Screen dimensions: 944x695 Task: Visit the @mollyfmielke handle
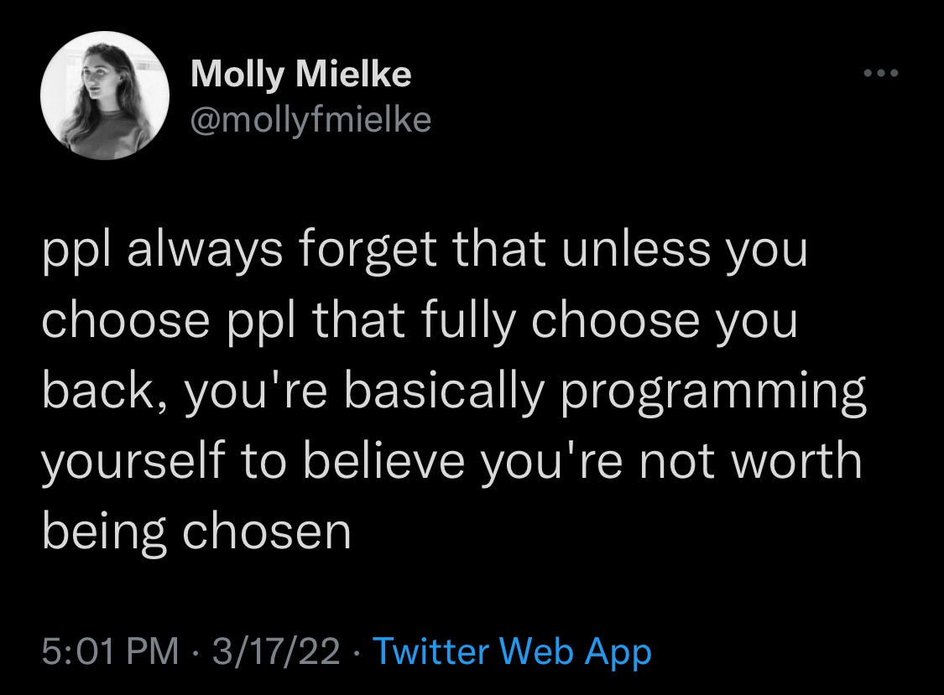(310, 119)
